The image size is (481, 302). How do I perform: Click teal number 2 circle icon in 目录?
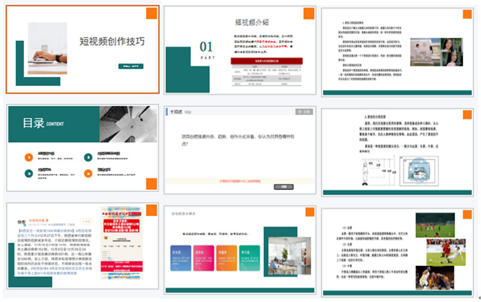(88, 157)
